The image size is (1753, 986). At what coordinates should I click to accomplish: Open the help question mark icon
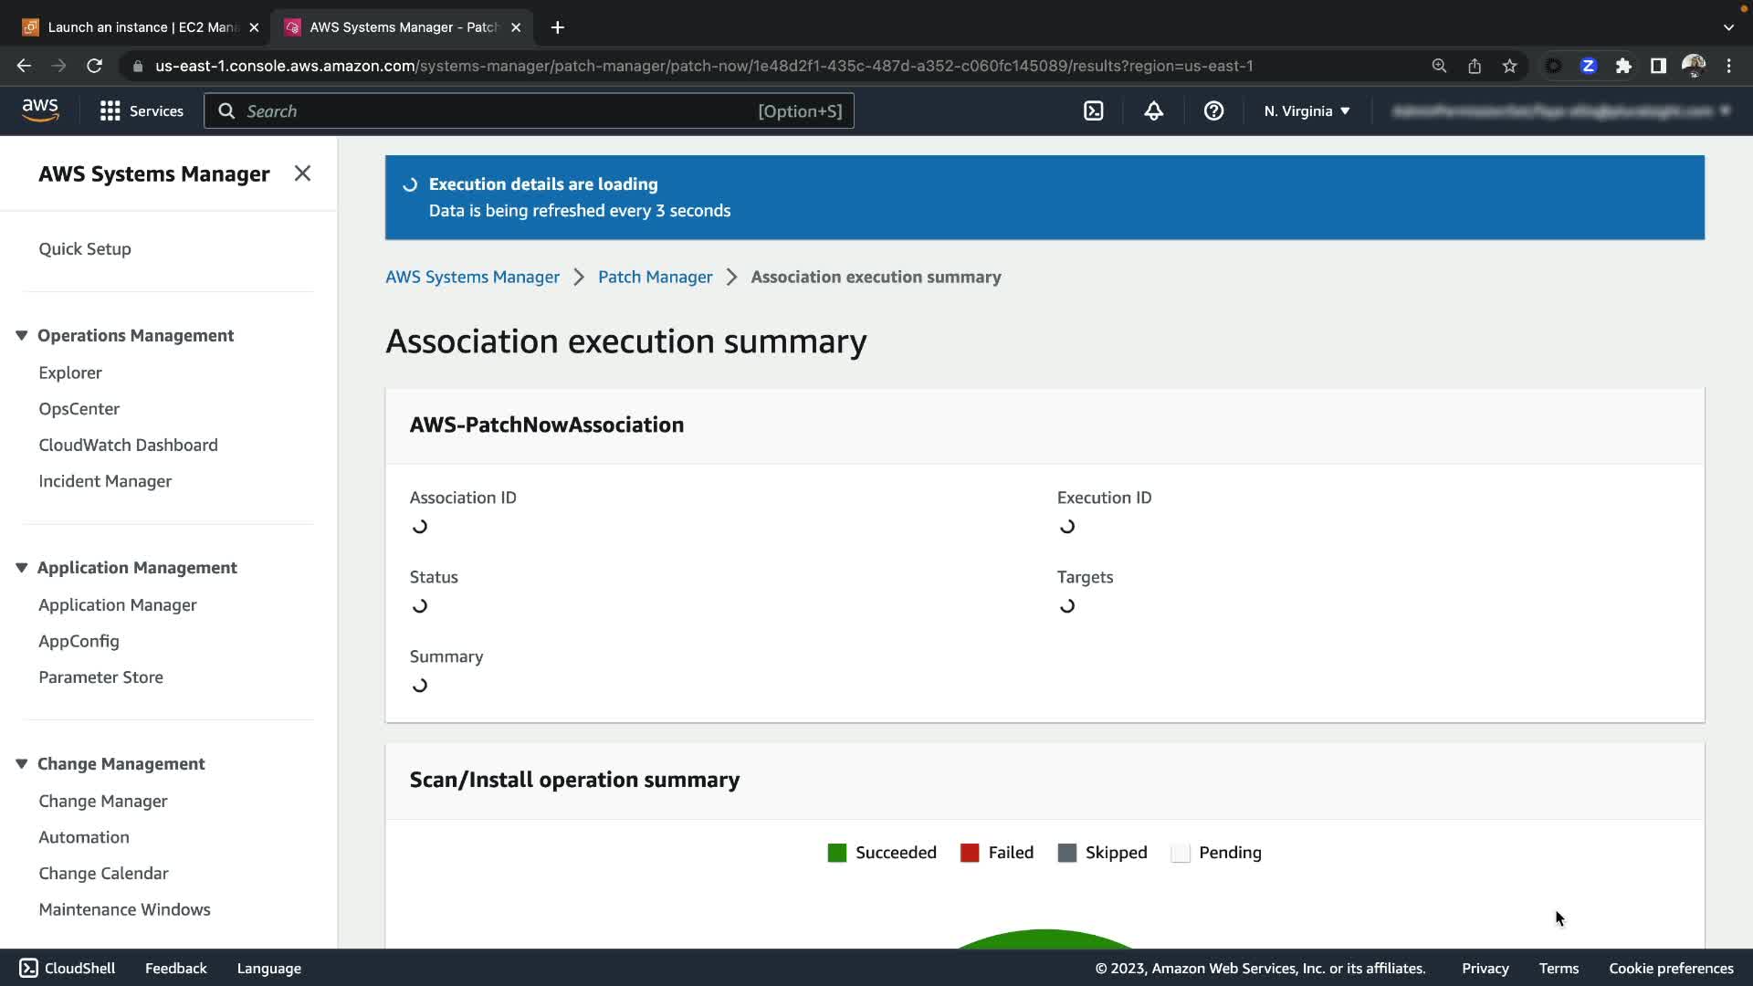[x=1213, y=110]
